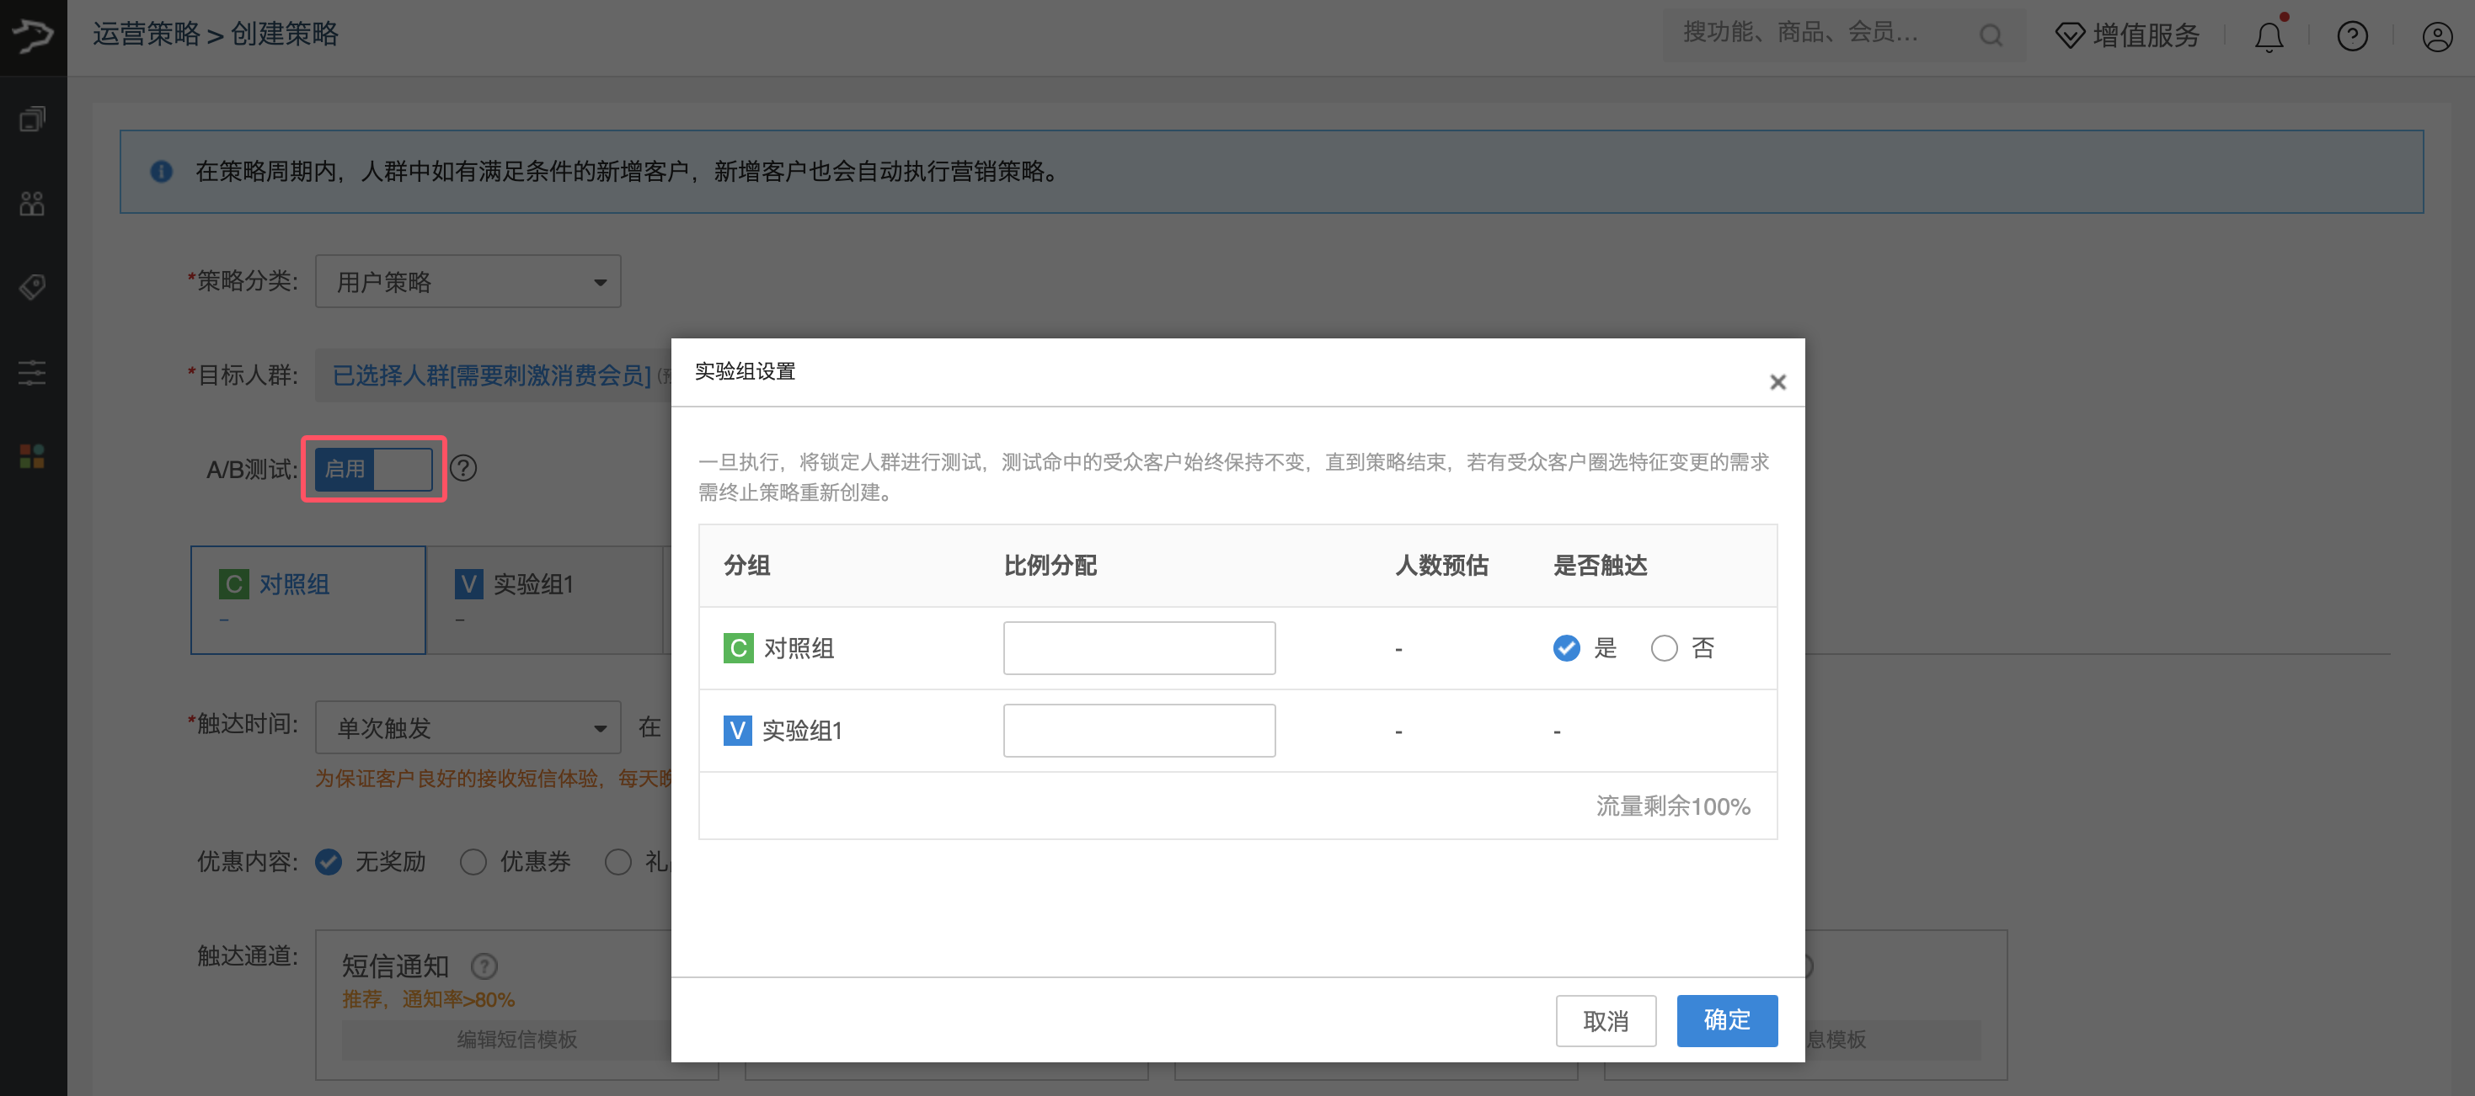Open the members group sidebar icon
This screenshot has width=2475, height=1096.
(33, 204)
